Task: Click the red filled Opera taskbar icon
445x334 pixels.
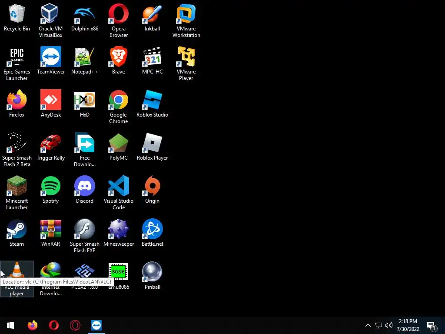Action: coord(53,325)
